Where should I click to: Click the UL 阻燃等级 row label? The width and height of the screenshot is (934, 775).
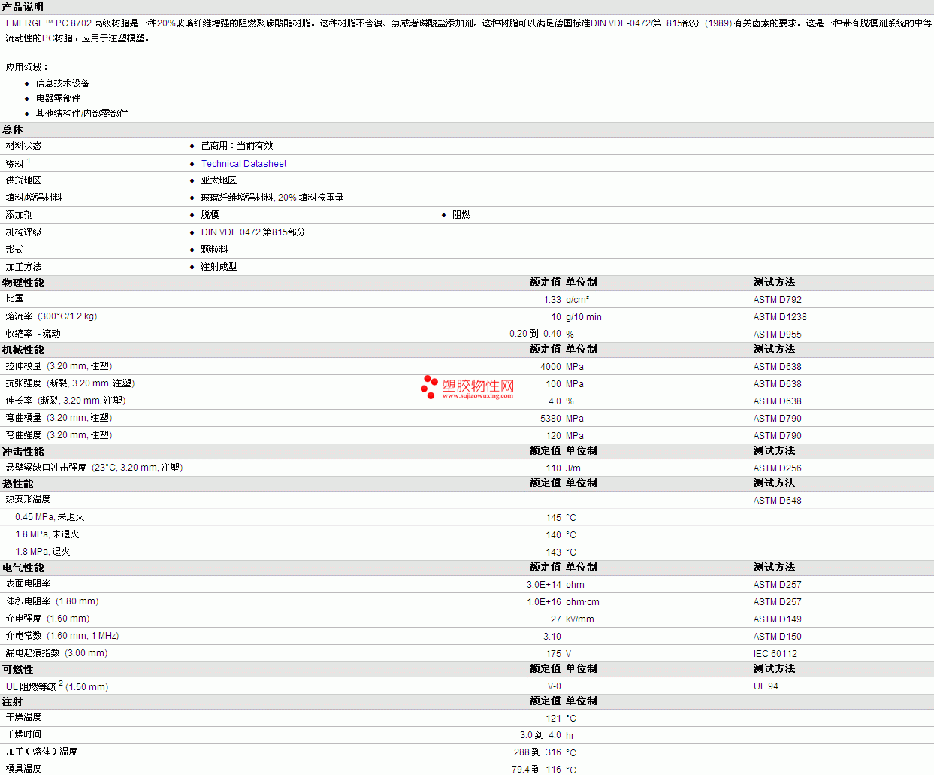57,686
